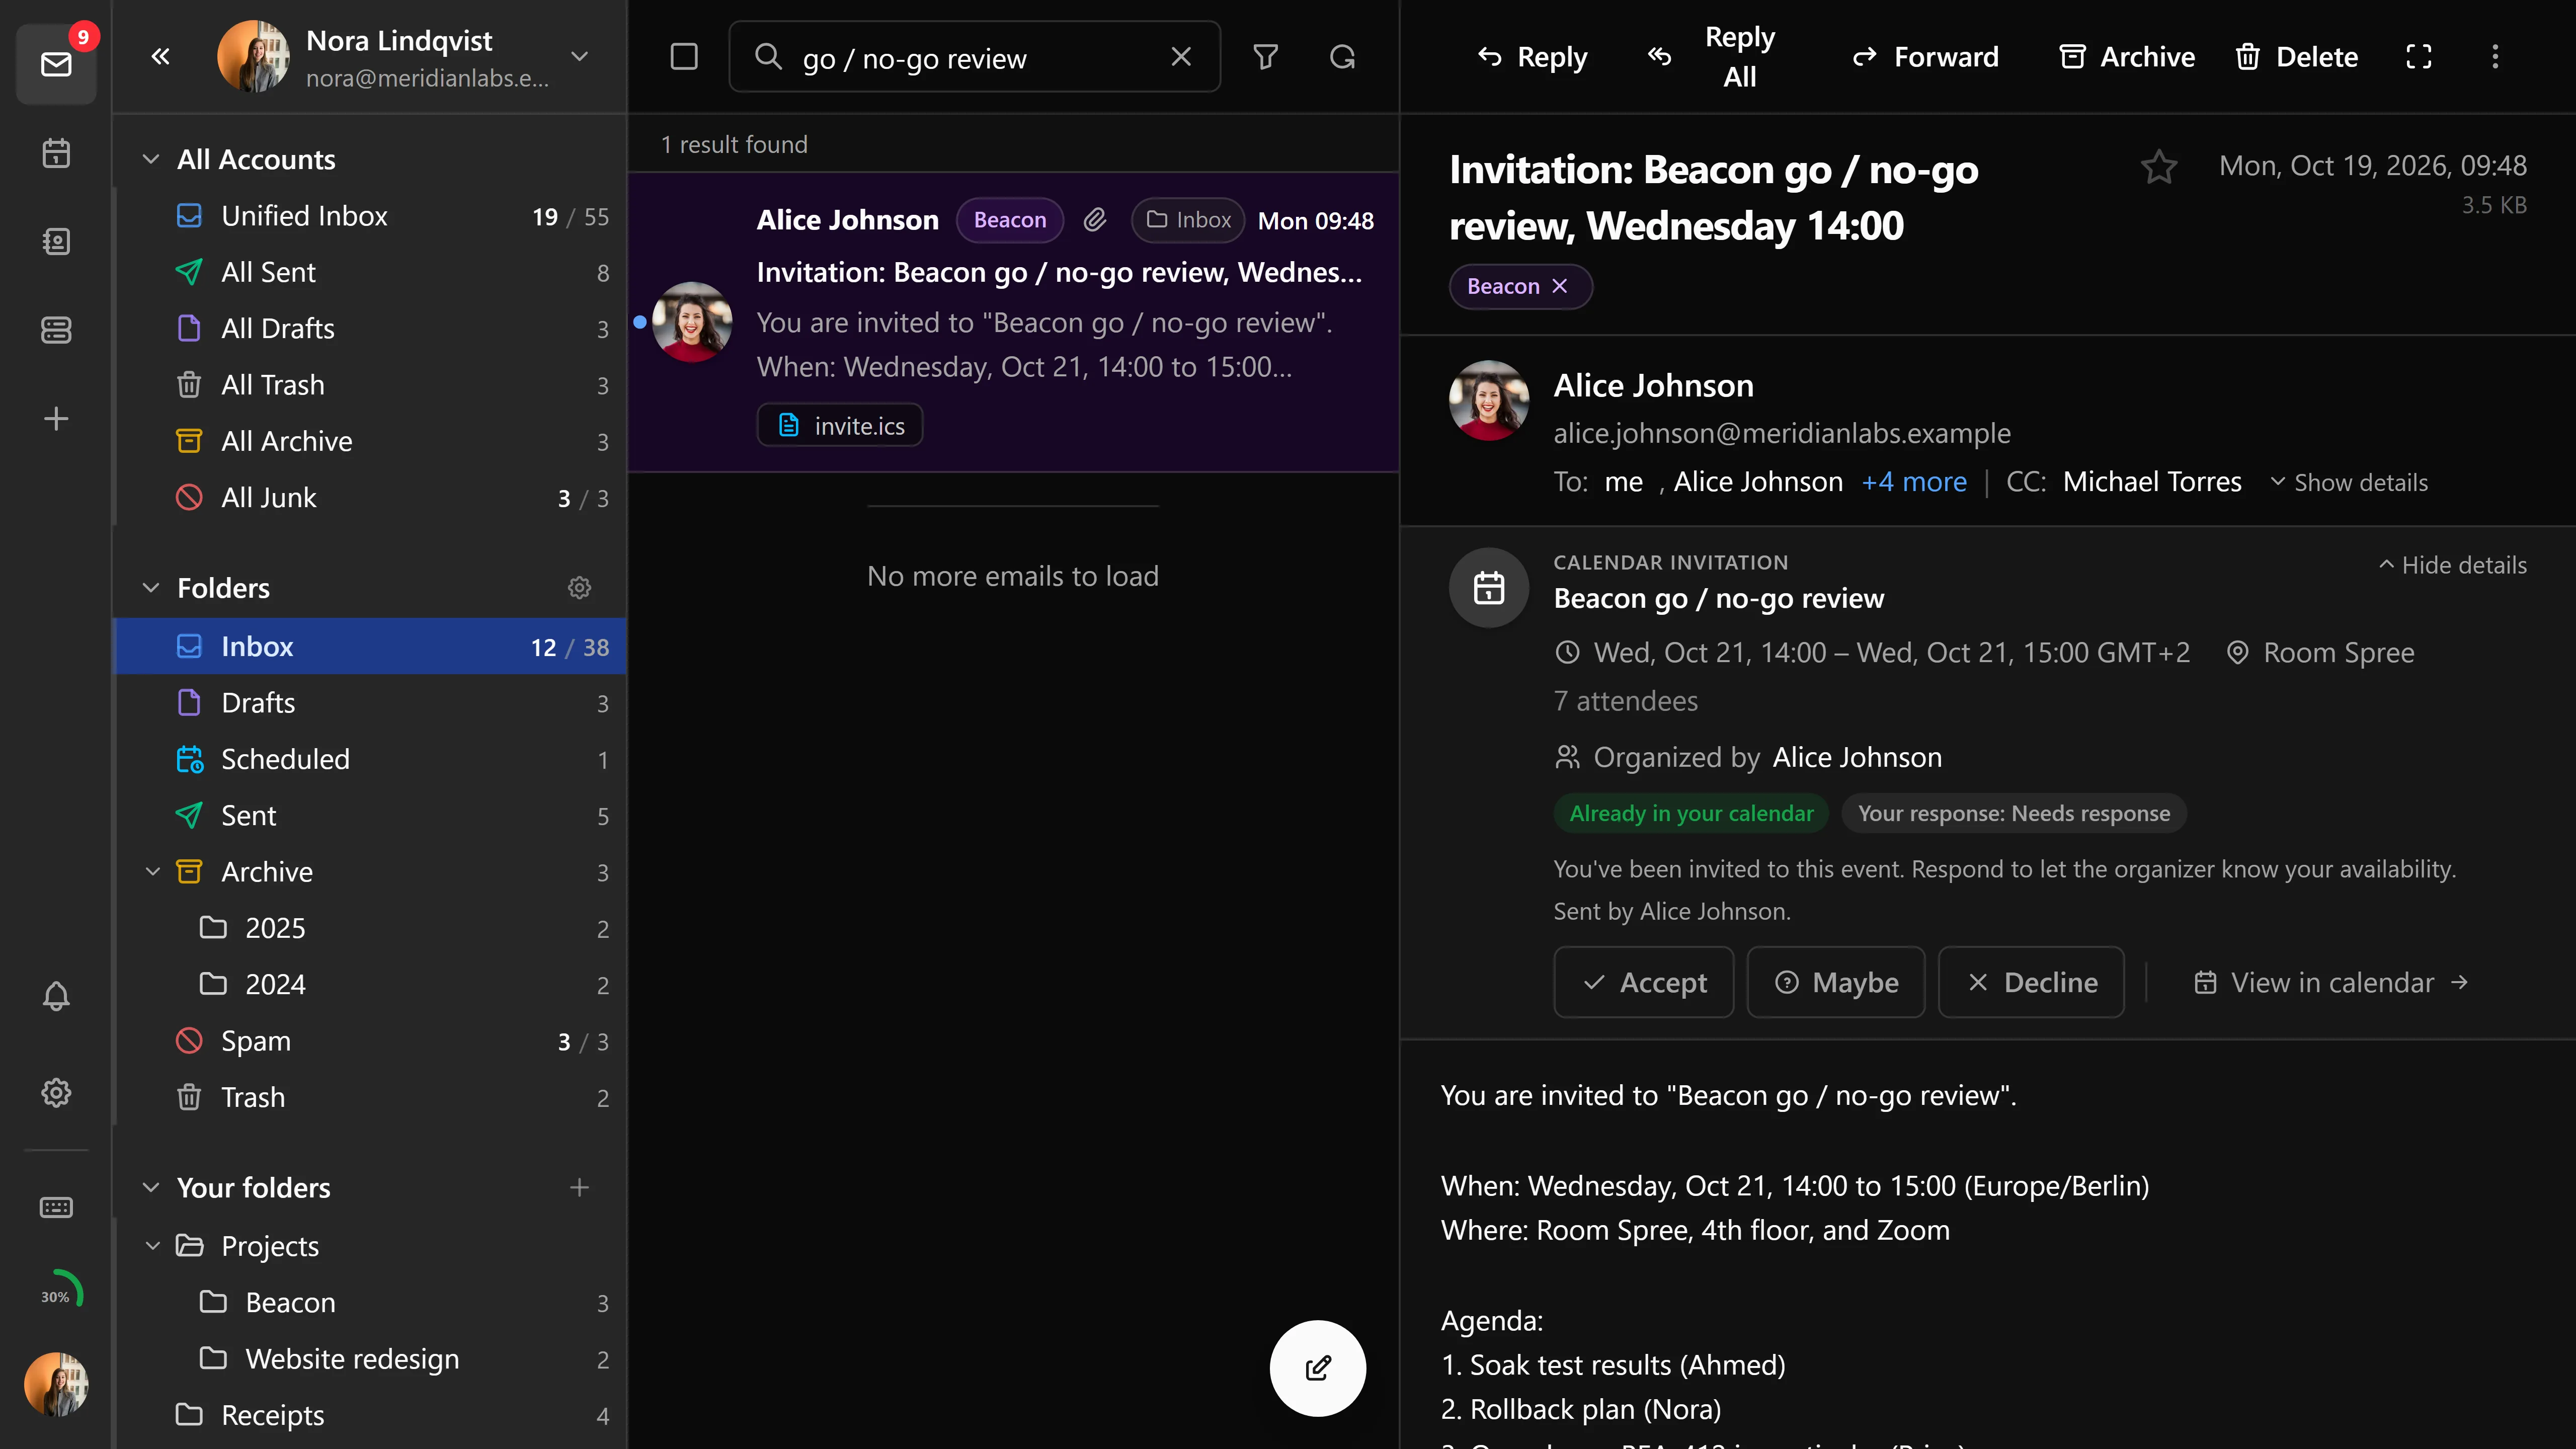Collapse the Projects folder tree
This screenshot has height=1449, width=2576.
pyautogui.click(x=152, y=1246)
